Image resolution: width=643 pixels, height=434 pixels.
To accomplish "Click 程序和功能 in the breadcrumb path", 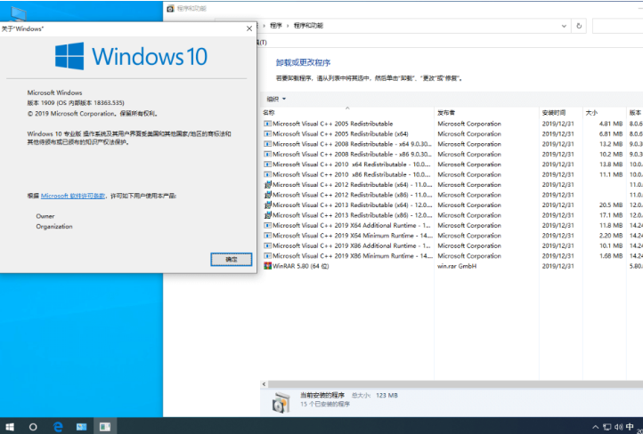I will coord(308,26).
